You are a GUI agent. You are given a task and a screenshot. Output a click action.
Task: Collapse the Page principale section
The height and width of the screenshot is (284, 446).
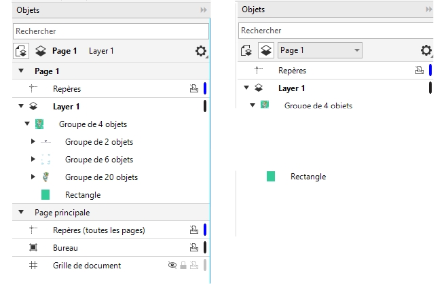click(x=20, y=213)
